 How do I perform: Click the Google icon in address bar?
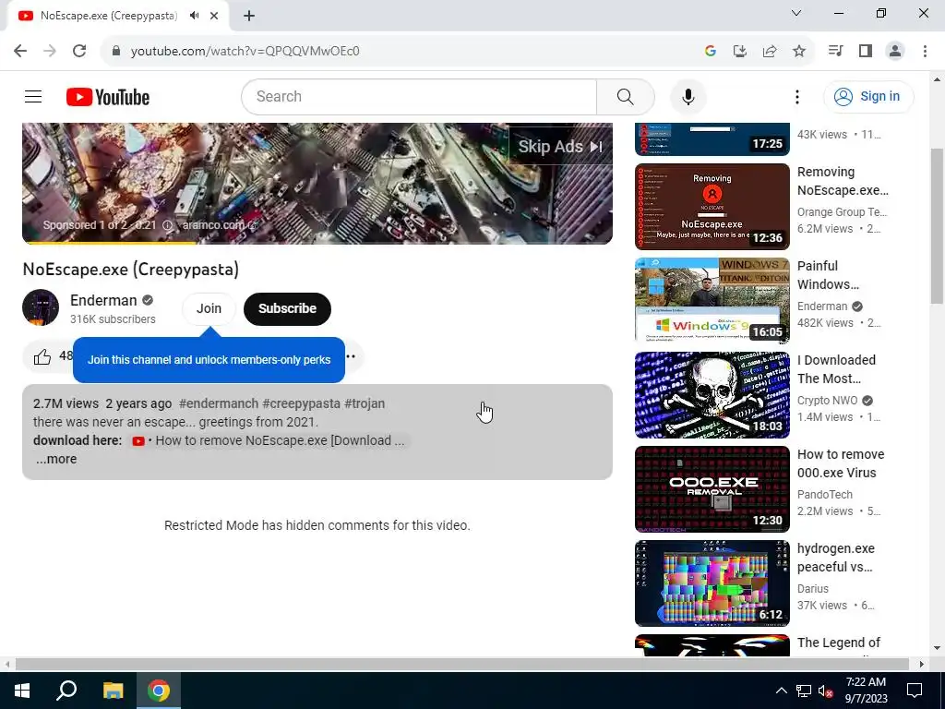click(710, 52)
